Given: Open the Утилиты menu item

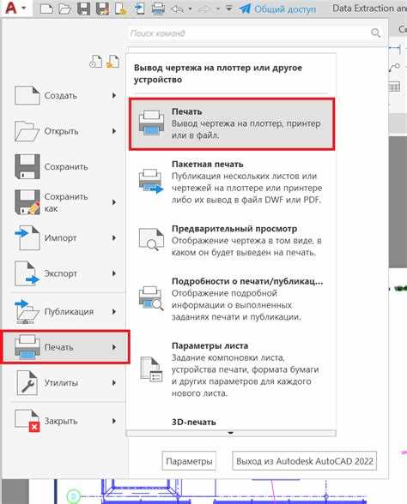Looking at the screenshot, I should 65,382.
